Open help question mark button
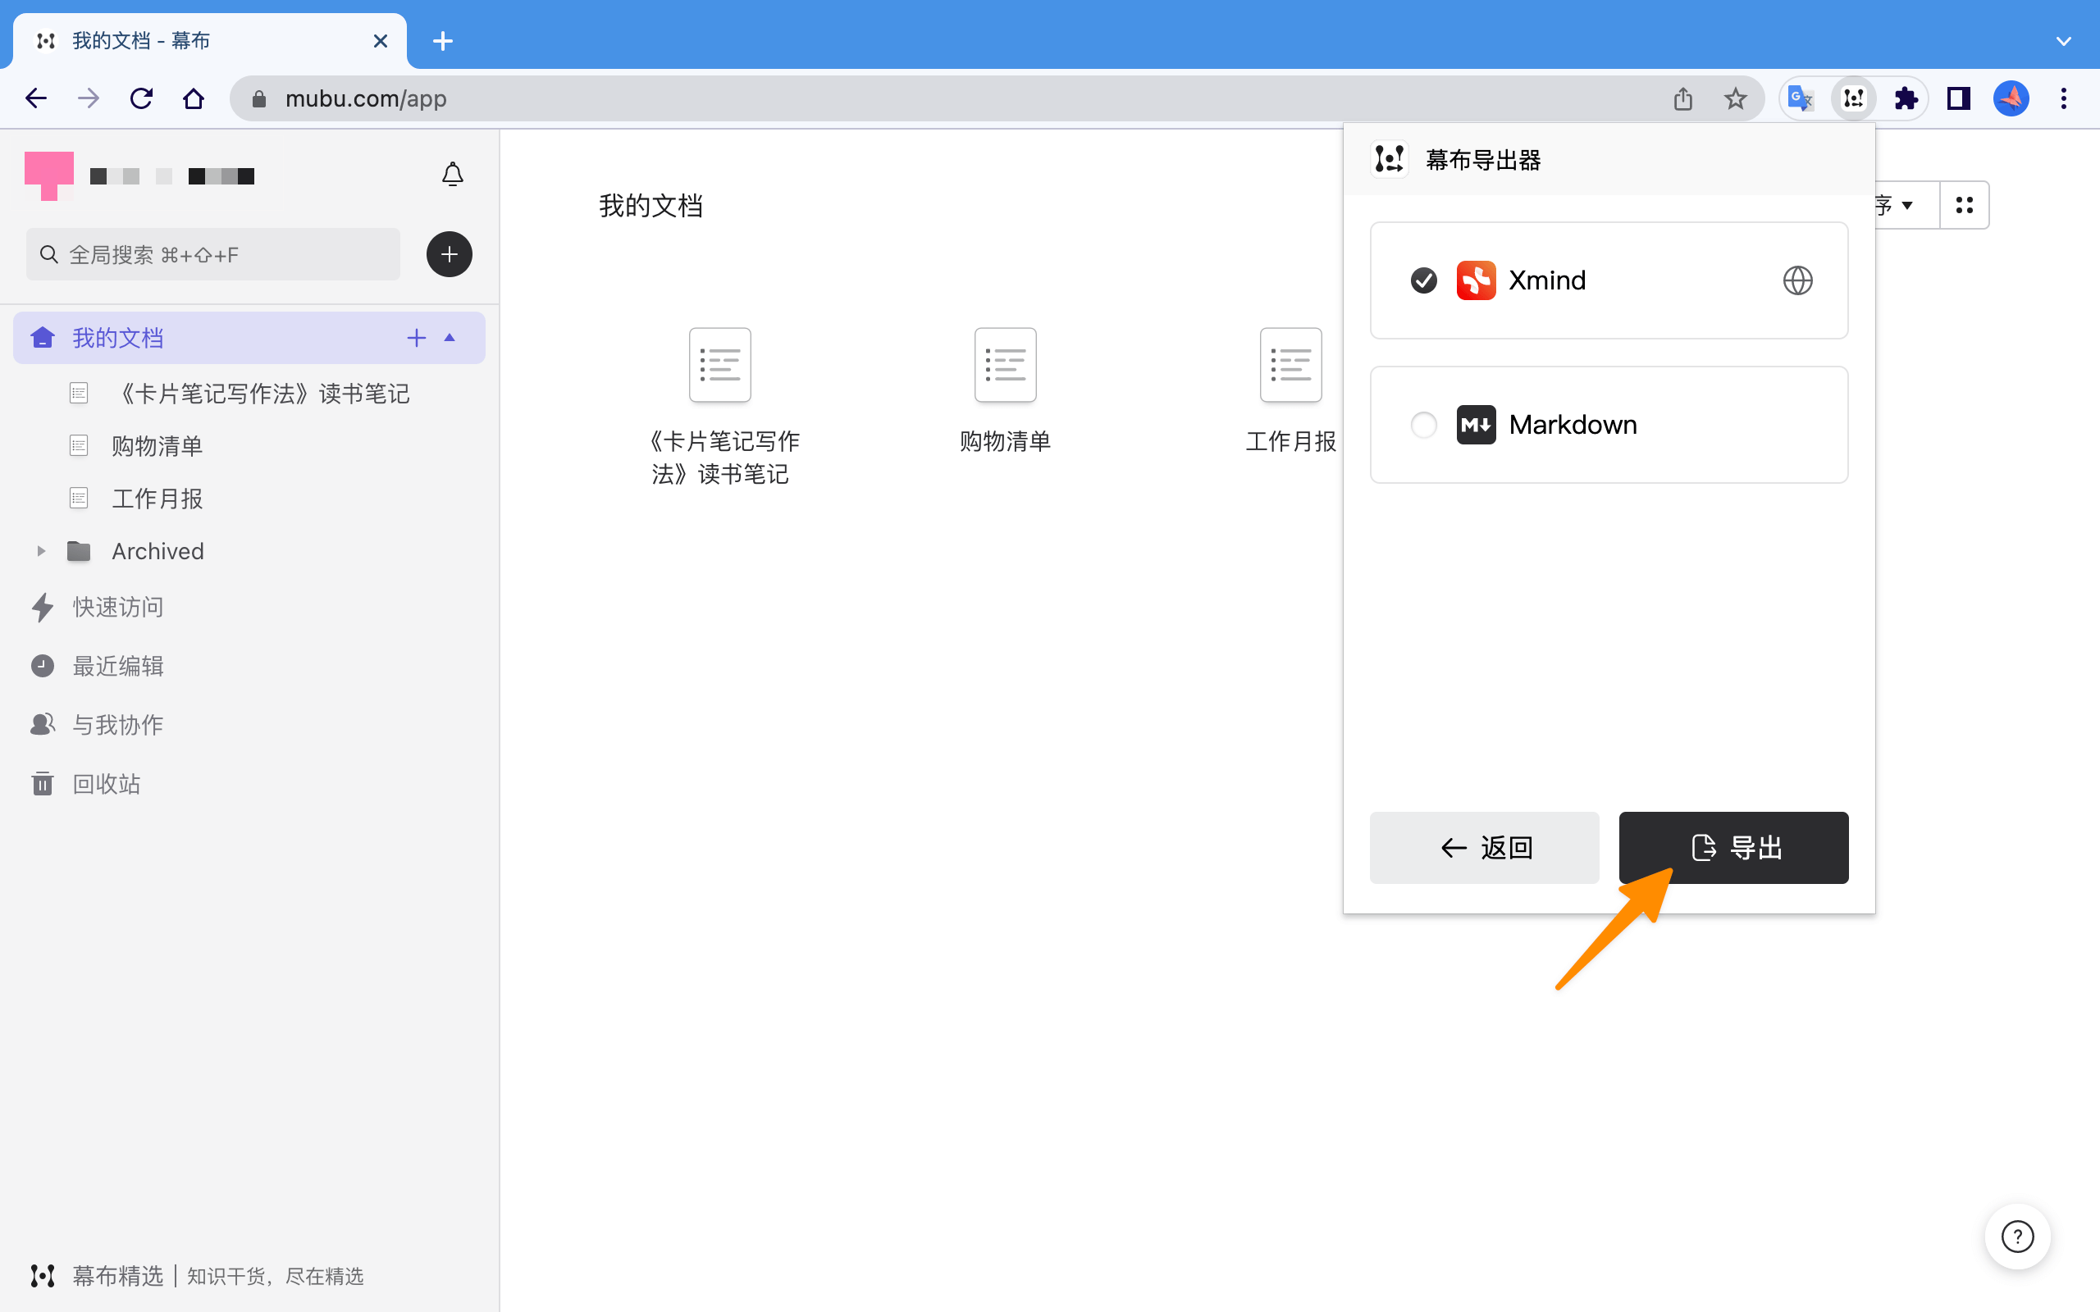Image resolution: width=2100 pixels, height=1312 pixels. pyautogui.click(x=2018, y=1237)
